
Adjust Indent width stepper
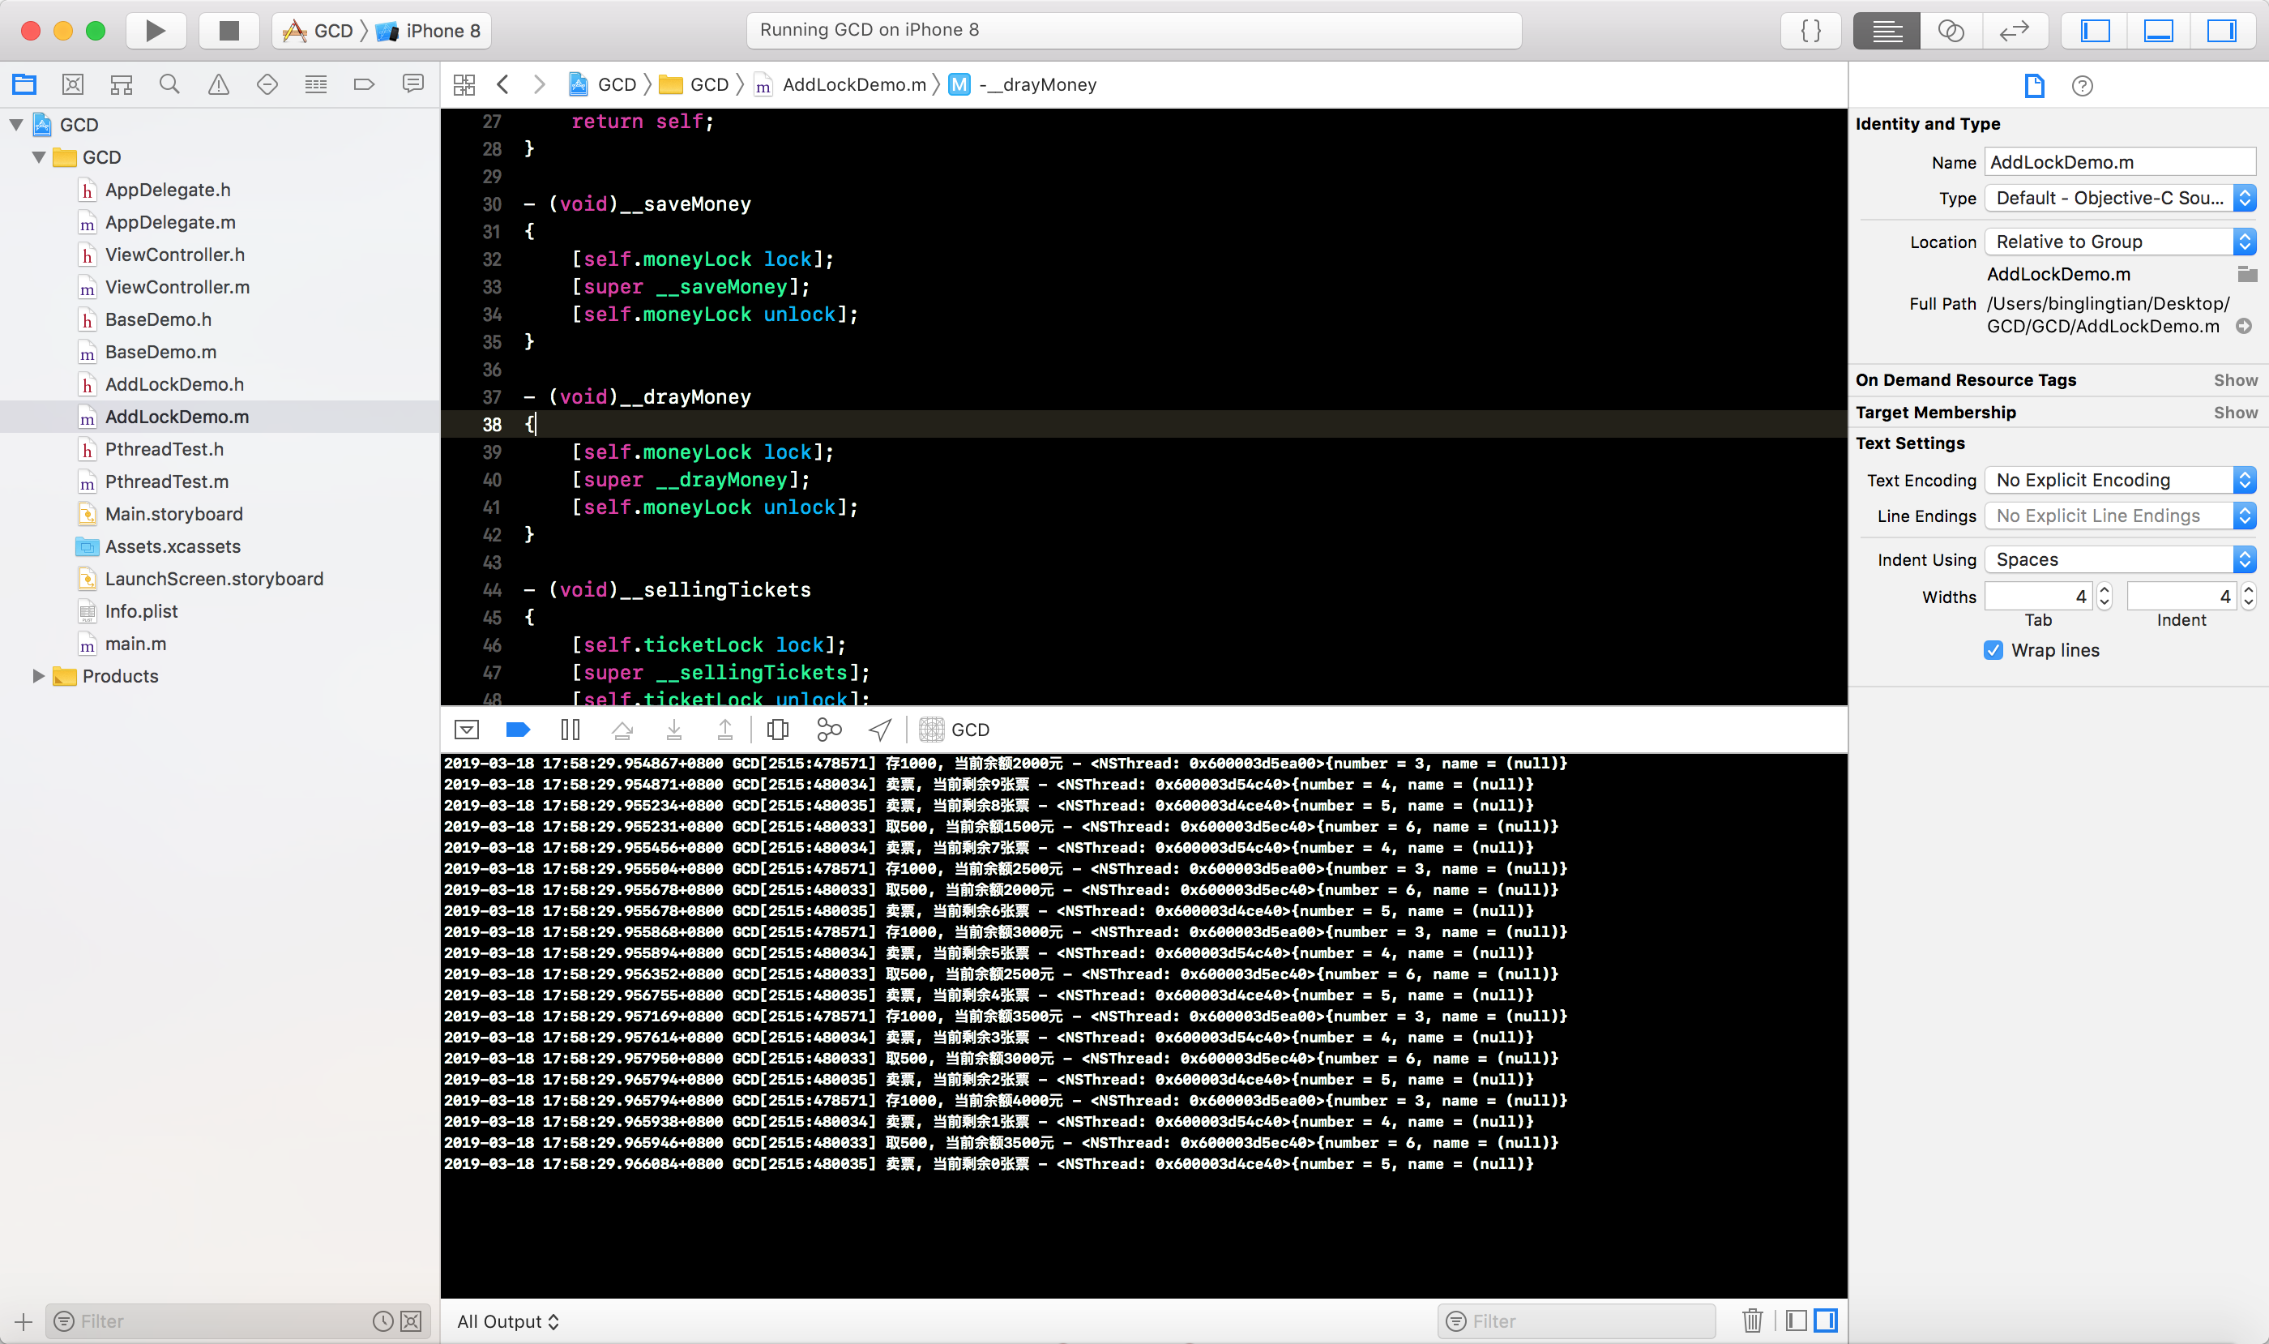coord(2248,596)
